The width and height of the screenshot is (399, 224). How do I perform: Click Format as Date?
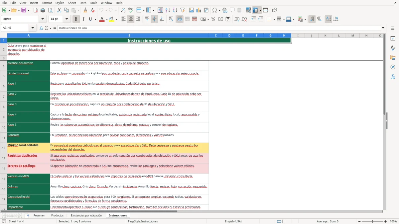228,19
